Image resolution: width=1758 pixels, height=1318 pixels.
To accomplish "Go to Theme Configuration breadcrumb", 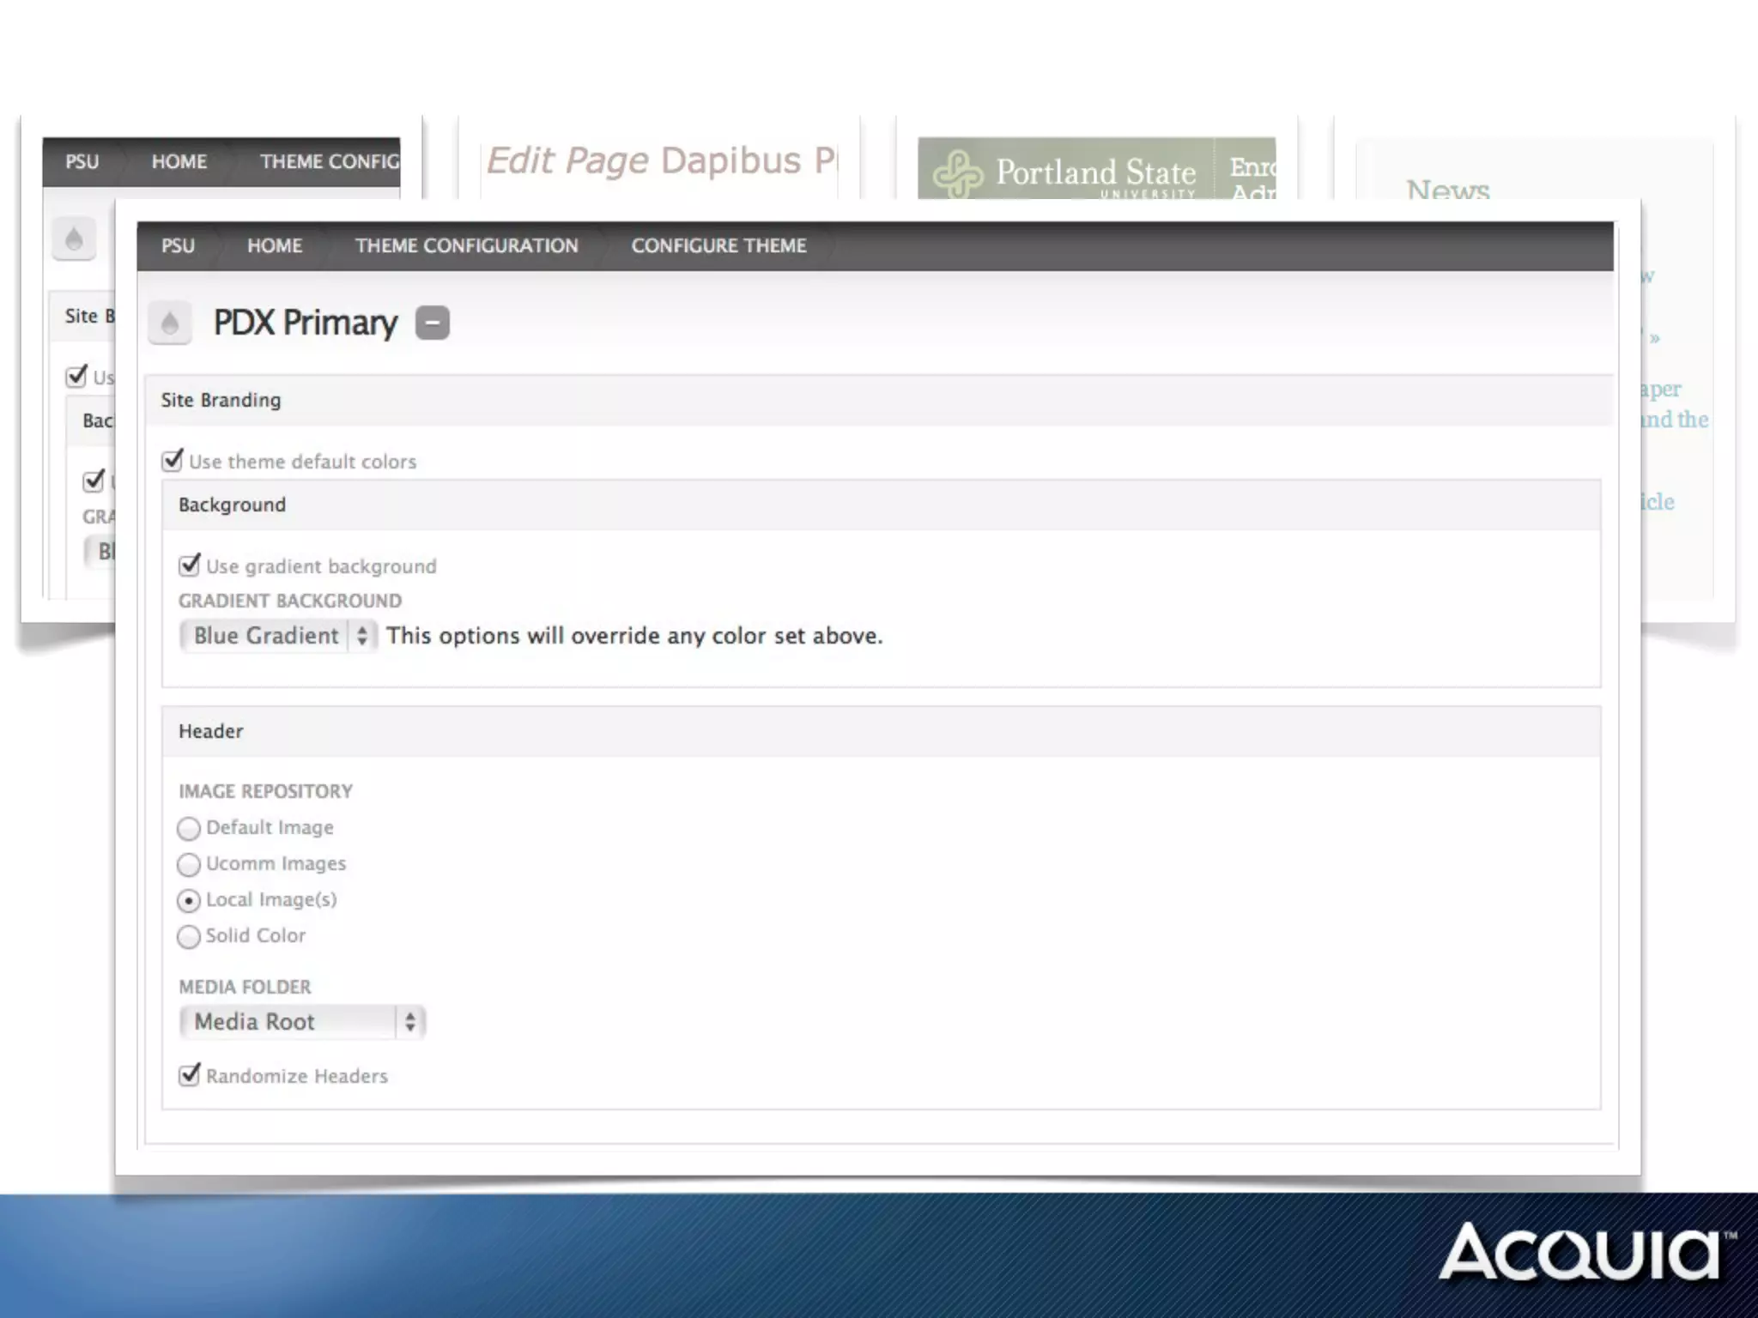I will (466, 246).
